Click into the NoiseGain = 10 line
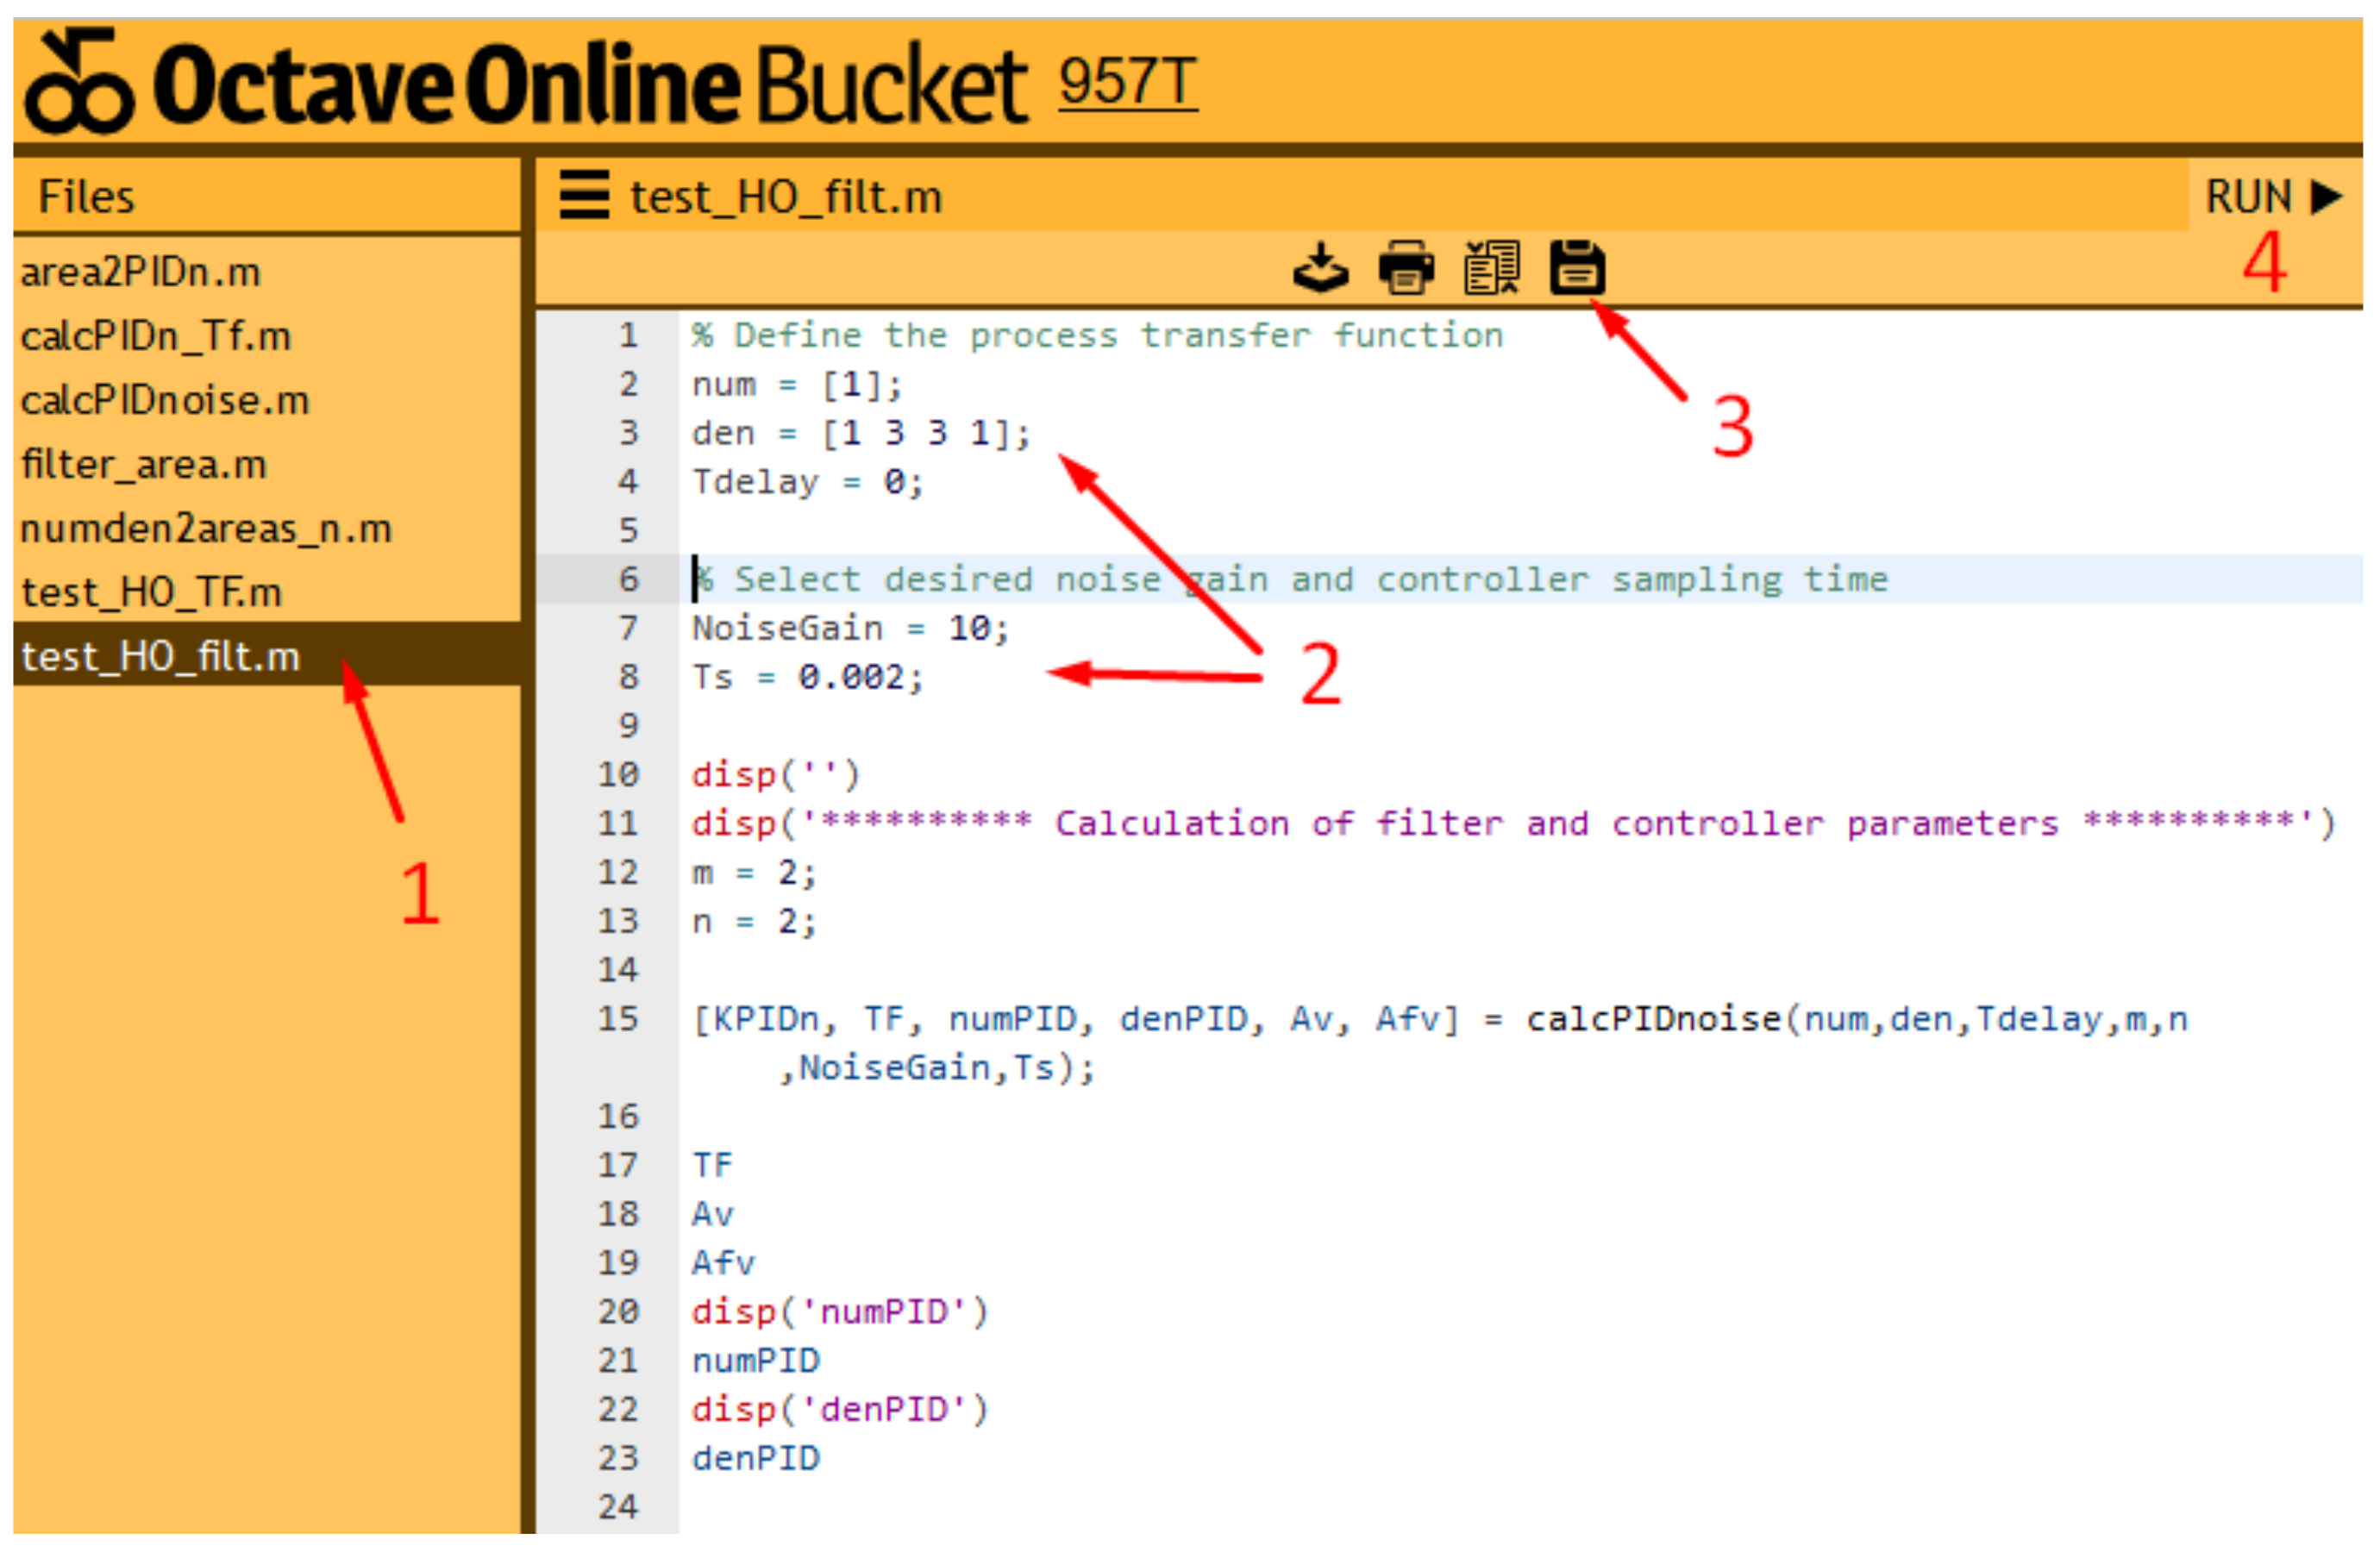2380x1552 pixels. 850,629
